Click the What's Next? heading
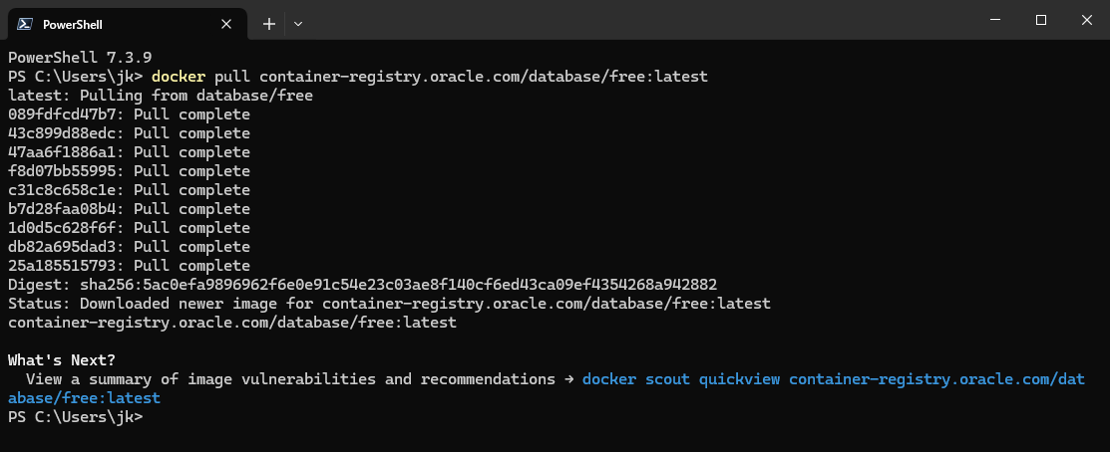This screenshot has width=1110, height=452. coord(62,360)
